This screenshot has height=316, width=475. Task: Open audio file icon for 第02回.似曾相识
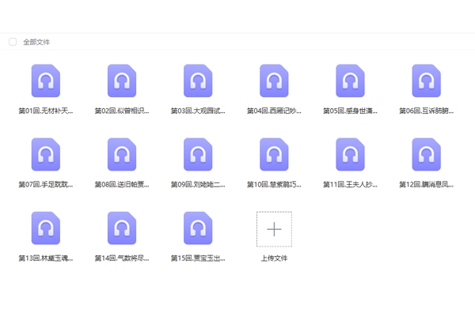coord(122,81)
